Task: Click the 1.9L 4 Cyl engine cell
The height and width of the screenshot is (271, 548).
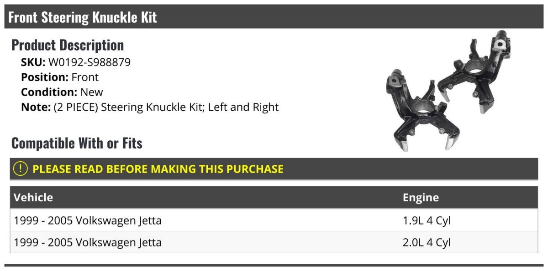Action: (x=427, y=220)
